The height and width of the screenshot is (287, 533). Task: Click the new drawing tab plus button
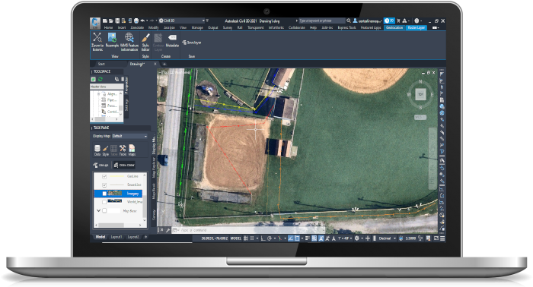[x=164, y=64]
